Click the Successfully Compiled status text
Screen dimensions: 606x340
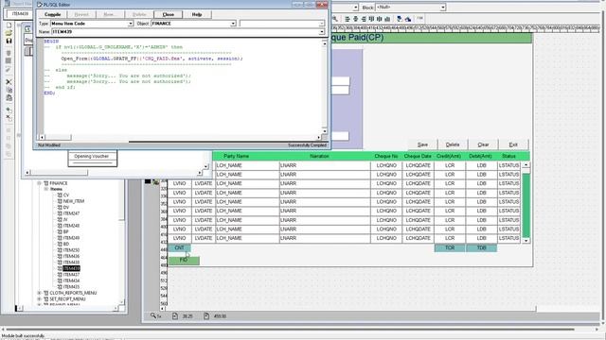point(307,145)
